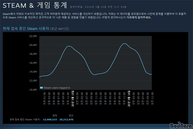
Task: Click the '20년 3월 15일' date axis label
Action: pyautogui.click(x=73, y=98)
